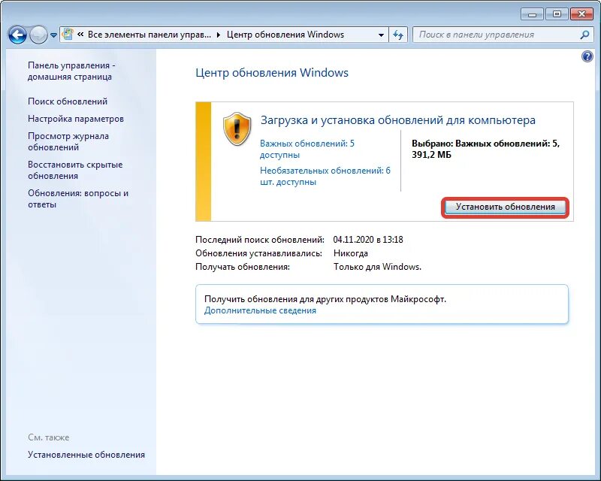
Task: Expand the breadcrumb arrow after Все элементы
Action: [219, 35]
